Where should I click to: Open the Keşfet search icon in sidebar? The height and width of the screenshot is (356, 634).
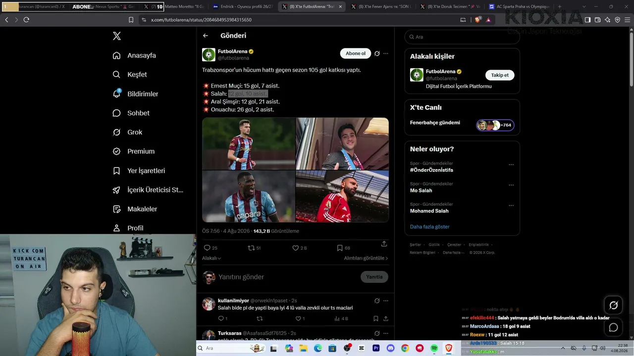(117, 75)
